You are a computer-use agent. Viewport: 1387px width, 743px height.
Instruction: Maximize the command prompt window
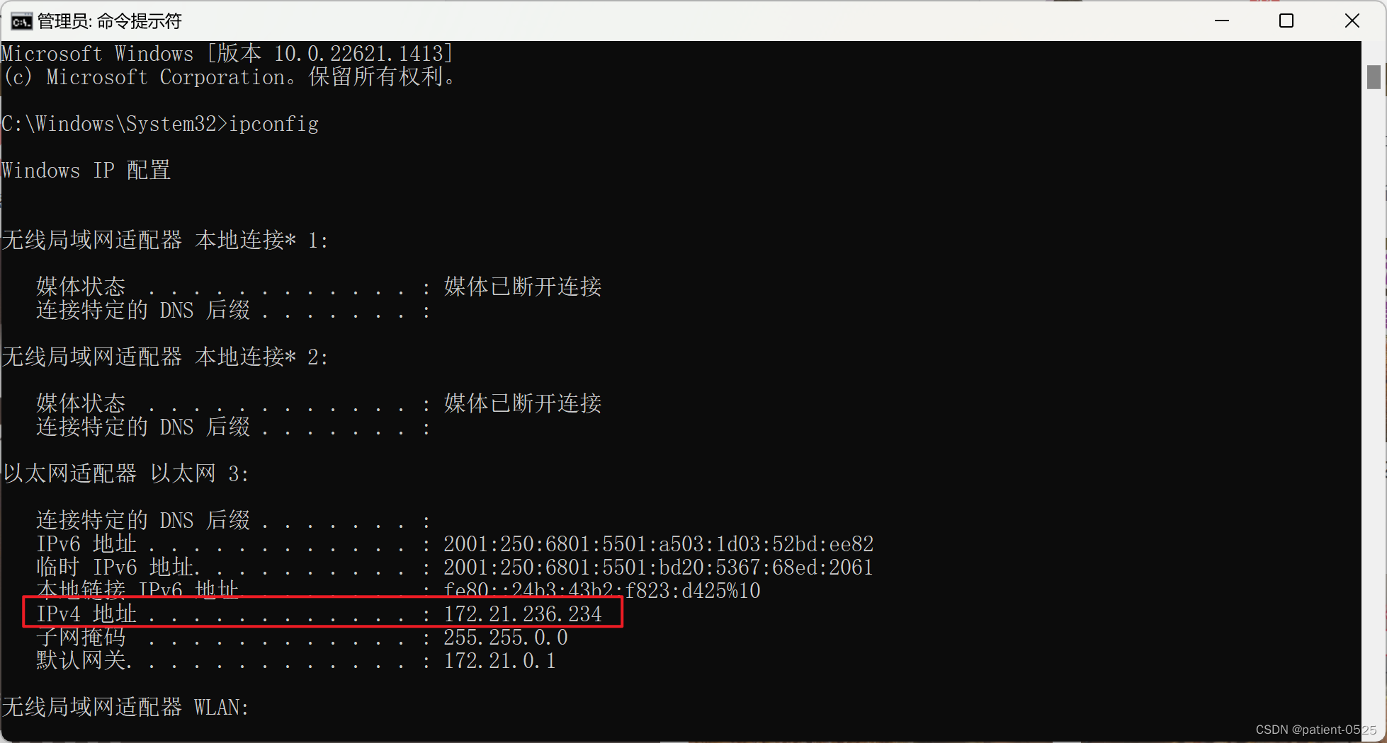pos(1286,21)
